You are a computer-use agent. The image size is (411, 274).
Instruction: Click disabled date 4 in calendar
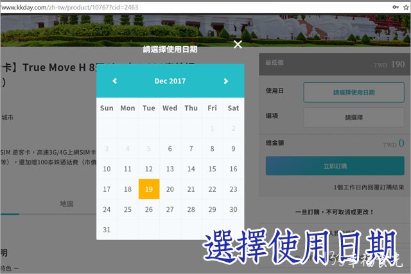point(128,149)
